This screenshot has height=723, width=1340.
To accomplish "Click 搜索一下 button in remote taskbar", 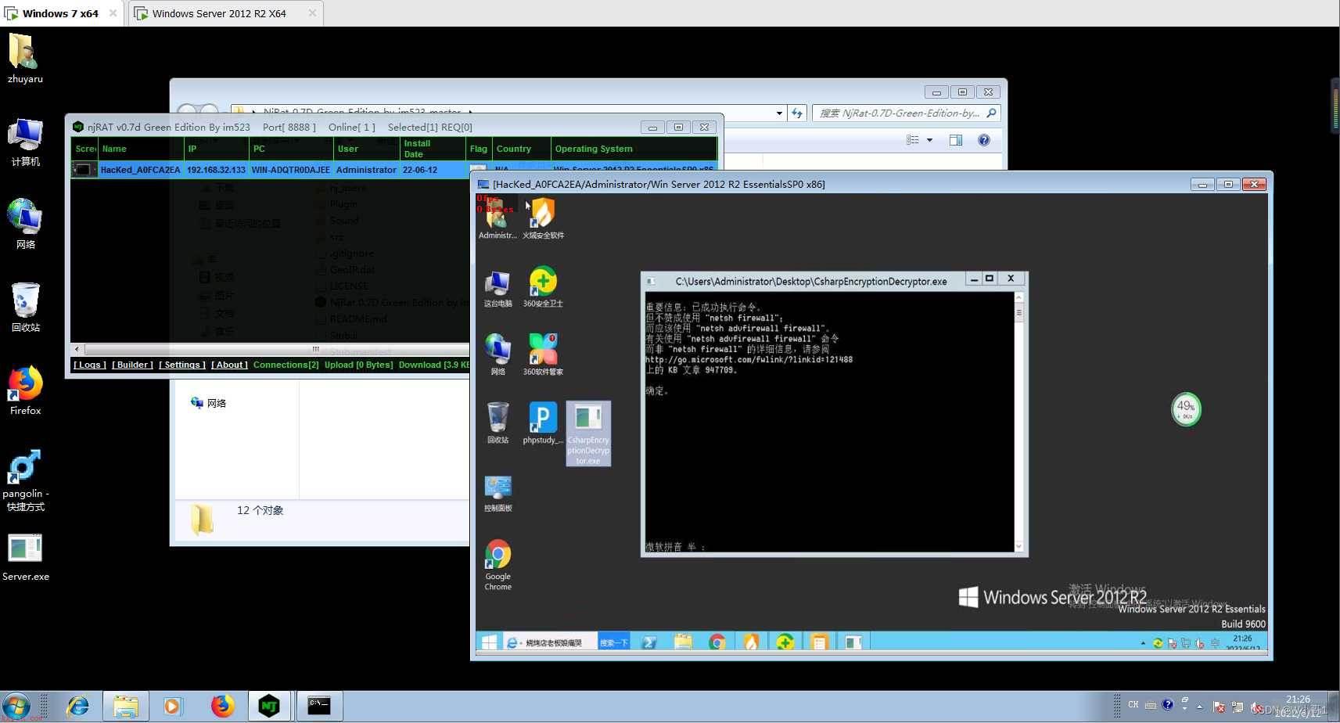I will click(614, 642).
